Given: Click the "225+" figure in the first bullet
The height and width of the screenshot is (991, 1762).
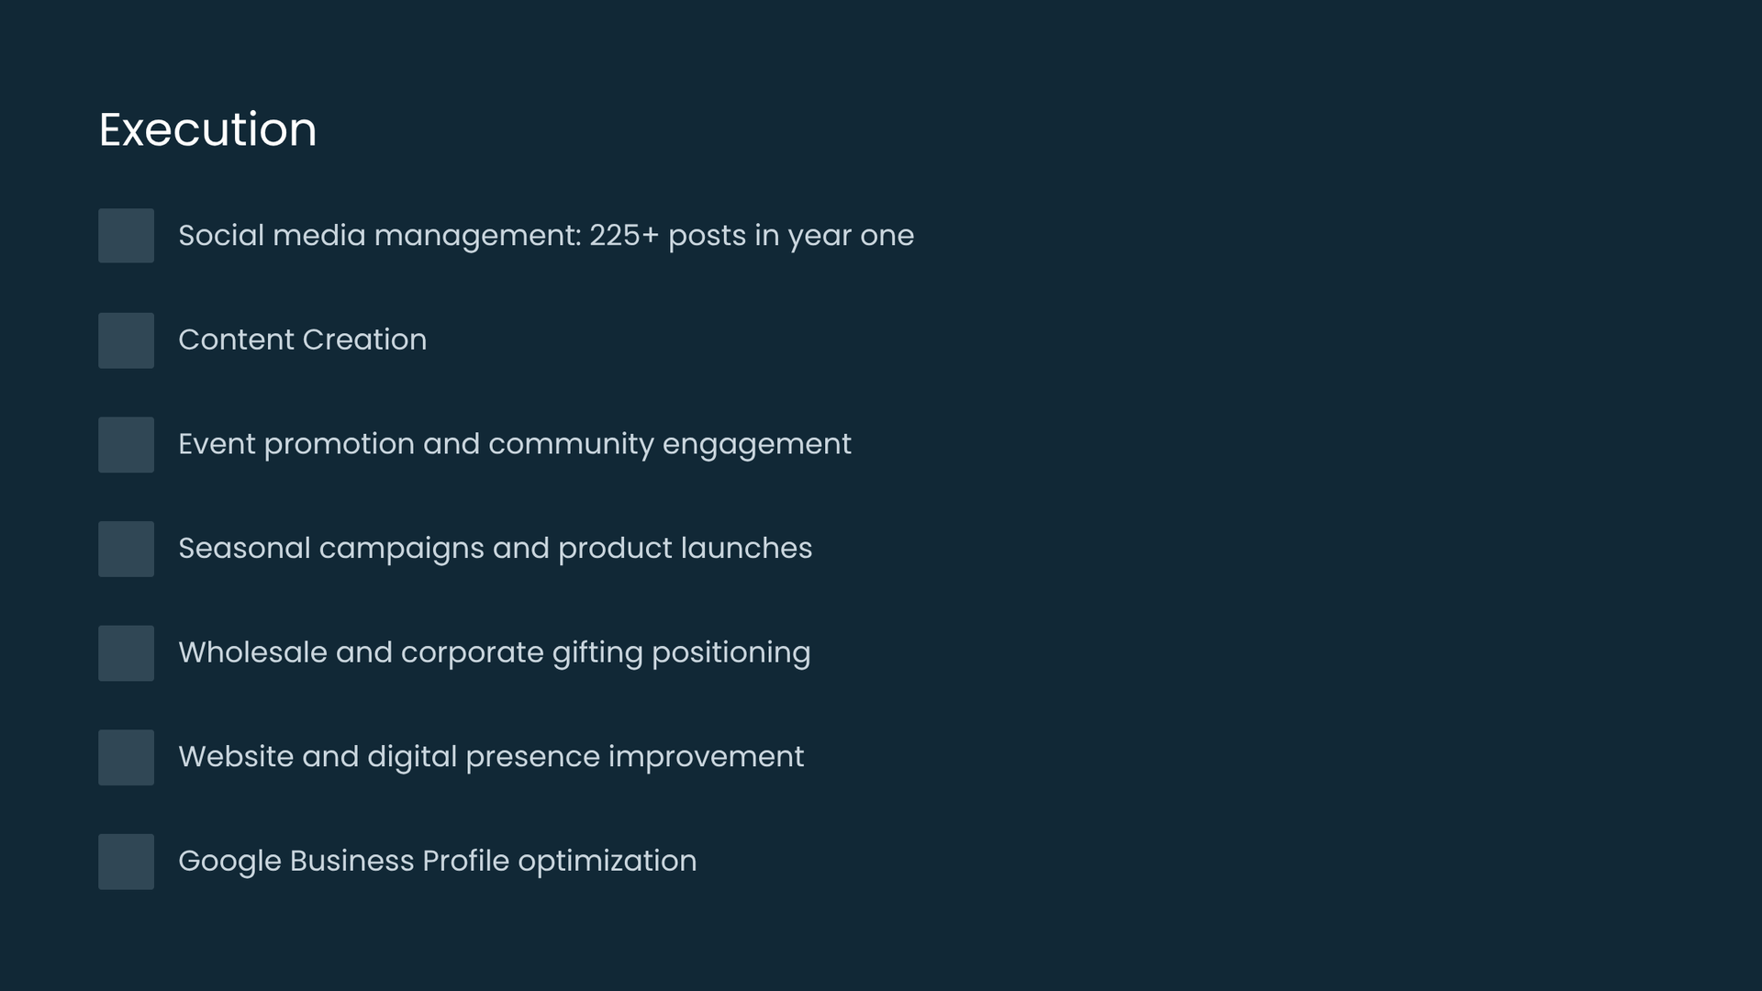Looking at the screenshot, I should click(x=624, y=236).
